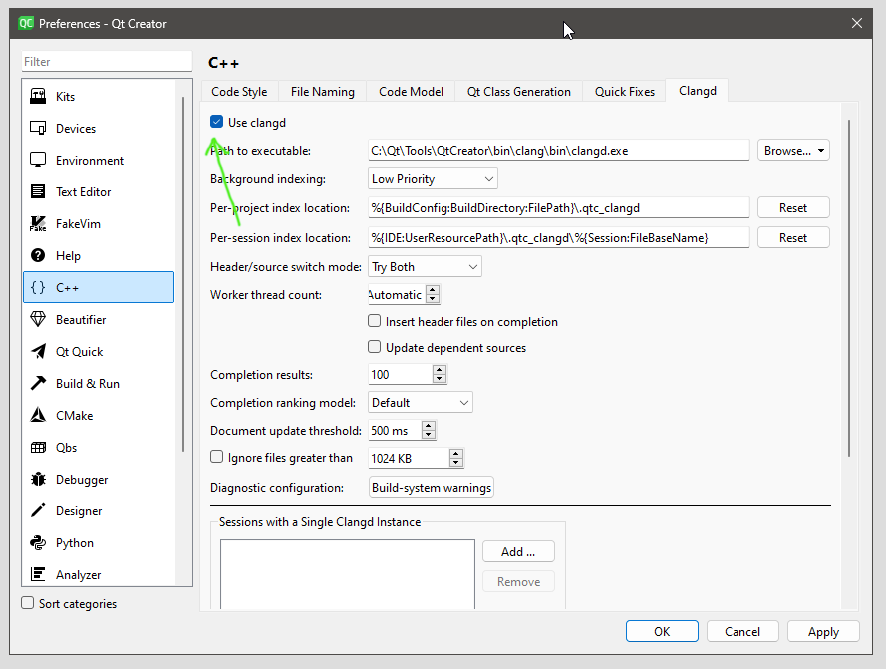Open Completion ranking model dropdown
Screen dimensions: 886x669
tap(420, 402)
